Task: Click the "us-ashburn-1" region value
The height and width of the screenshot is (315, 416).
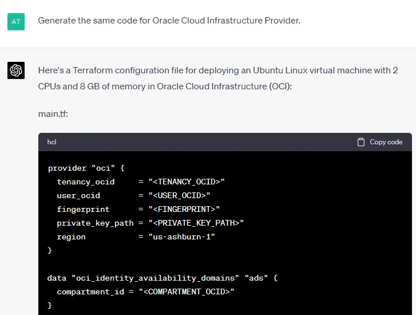Action: pyautogui.click(x=182, y=237)
